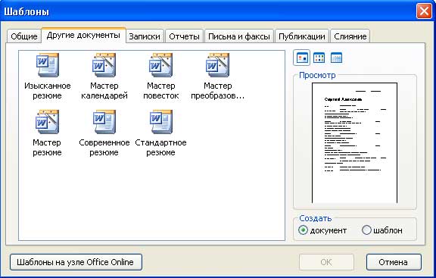
Task: Click Шаблоны на узле Office Online button
Action: click(x=76, y=262)
